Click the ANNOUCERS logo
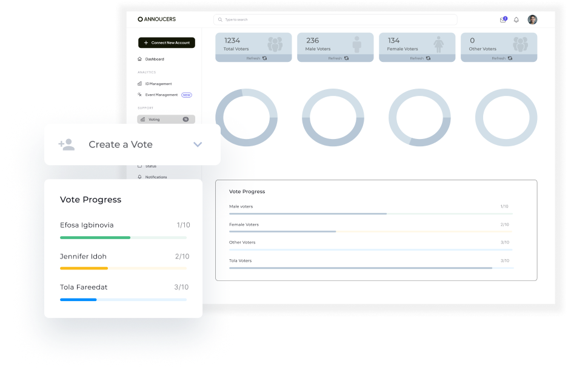The height and width of the screenshot is (369, 568). click(156, 19)
